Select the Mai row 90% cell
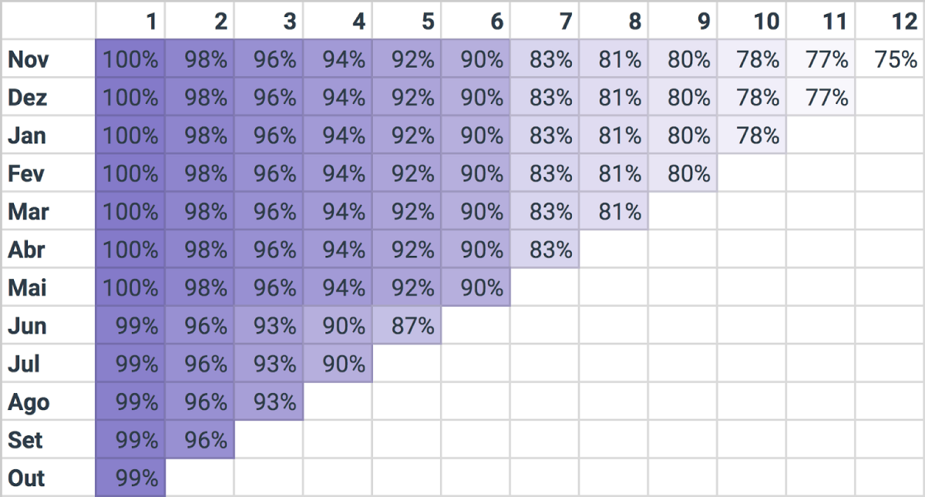The height and width of the screenshot is (497, 925). (x=476, y=287)
